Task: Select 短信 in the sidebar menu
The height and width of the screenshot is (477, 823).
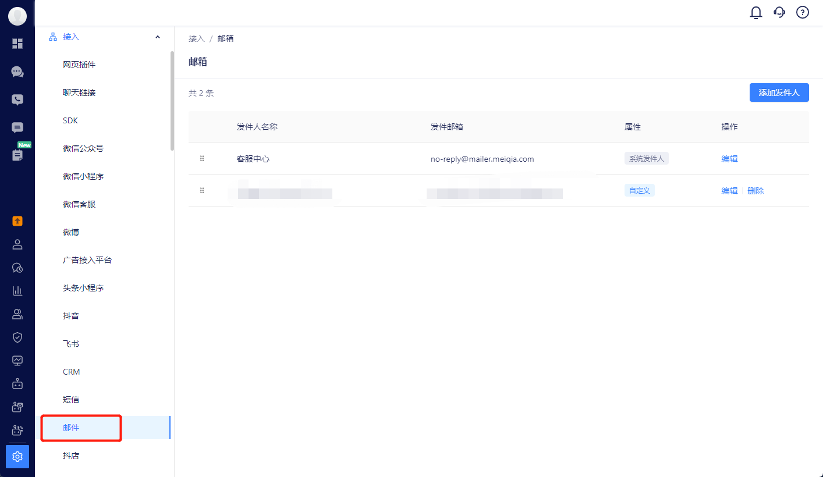Action: [x=71, y=400]
